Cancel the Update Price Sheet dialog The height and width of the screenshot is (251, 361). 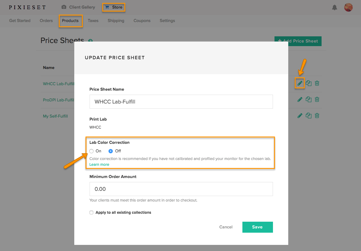click(226, 227)
